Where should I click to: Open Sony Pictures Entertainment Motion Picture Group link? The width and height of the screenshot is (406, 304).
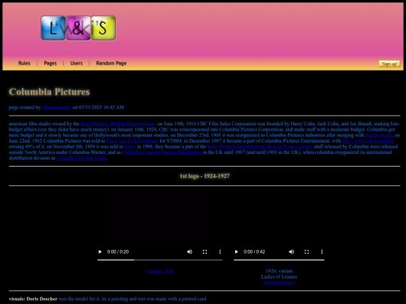(x=259, y=146)
